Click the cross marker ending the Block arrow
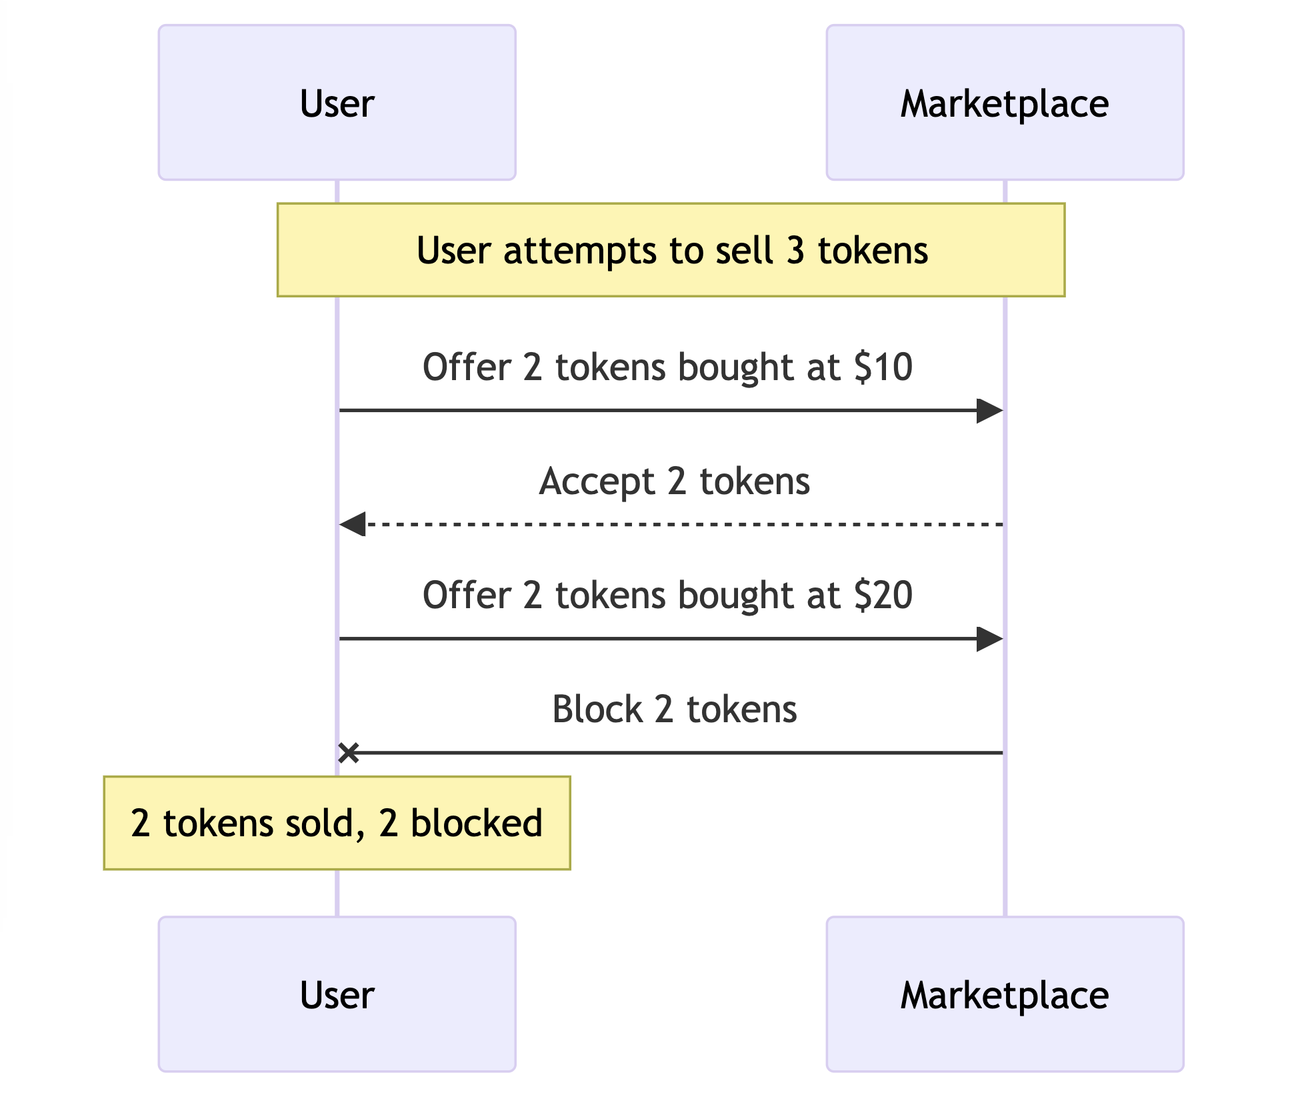Screen dimensions: 1304x1103 click(349, 753)
